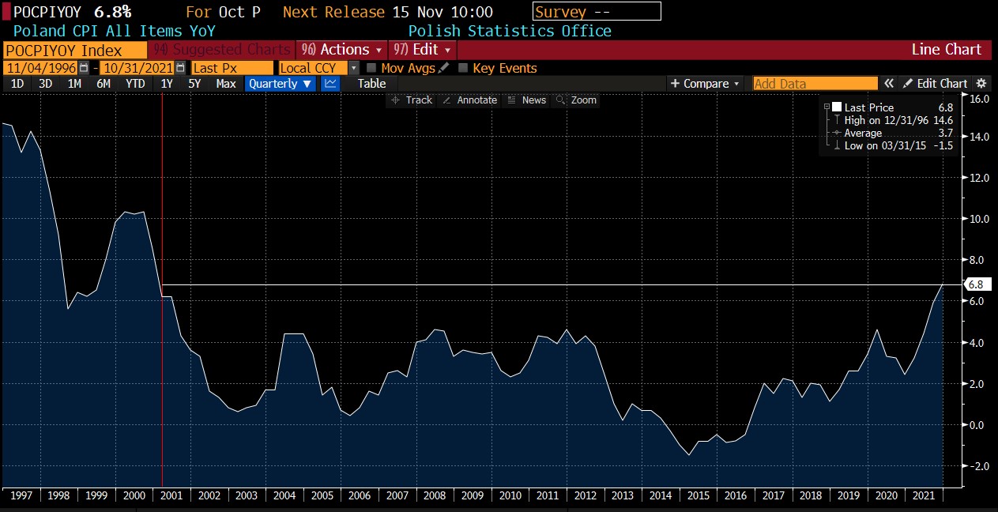Viewport: 998px width, 512px height.
Task: Switch to Table view
Action: (x=371, y=84)
